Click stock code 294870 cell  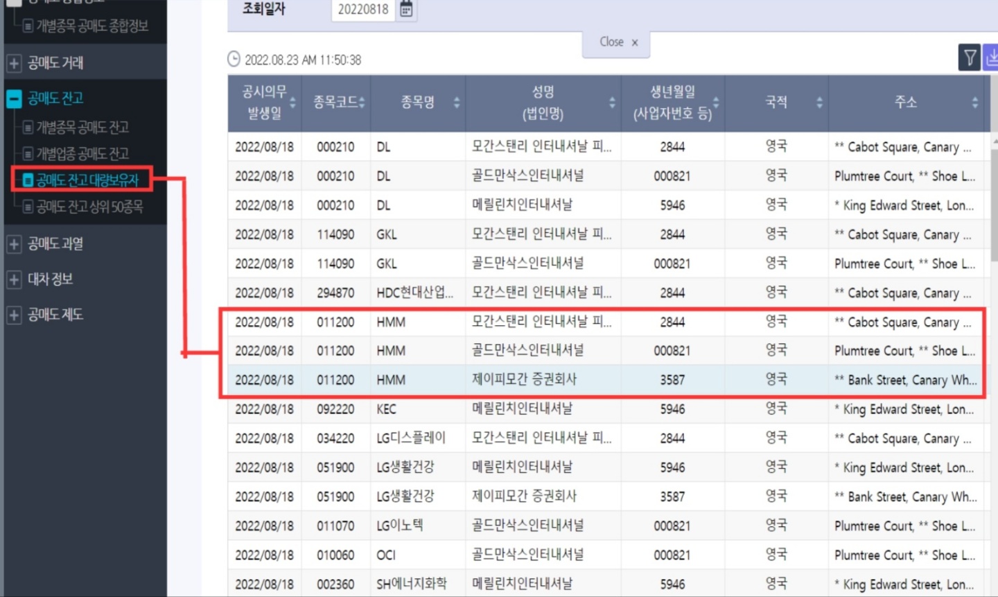click(x=335, y=293)
